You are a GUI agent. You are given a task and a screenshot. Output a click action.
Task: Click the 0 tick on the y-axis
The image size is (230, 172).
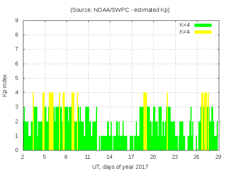click(x=17, y=150)
